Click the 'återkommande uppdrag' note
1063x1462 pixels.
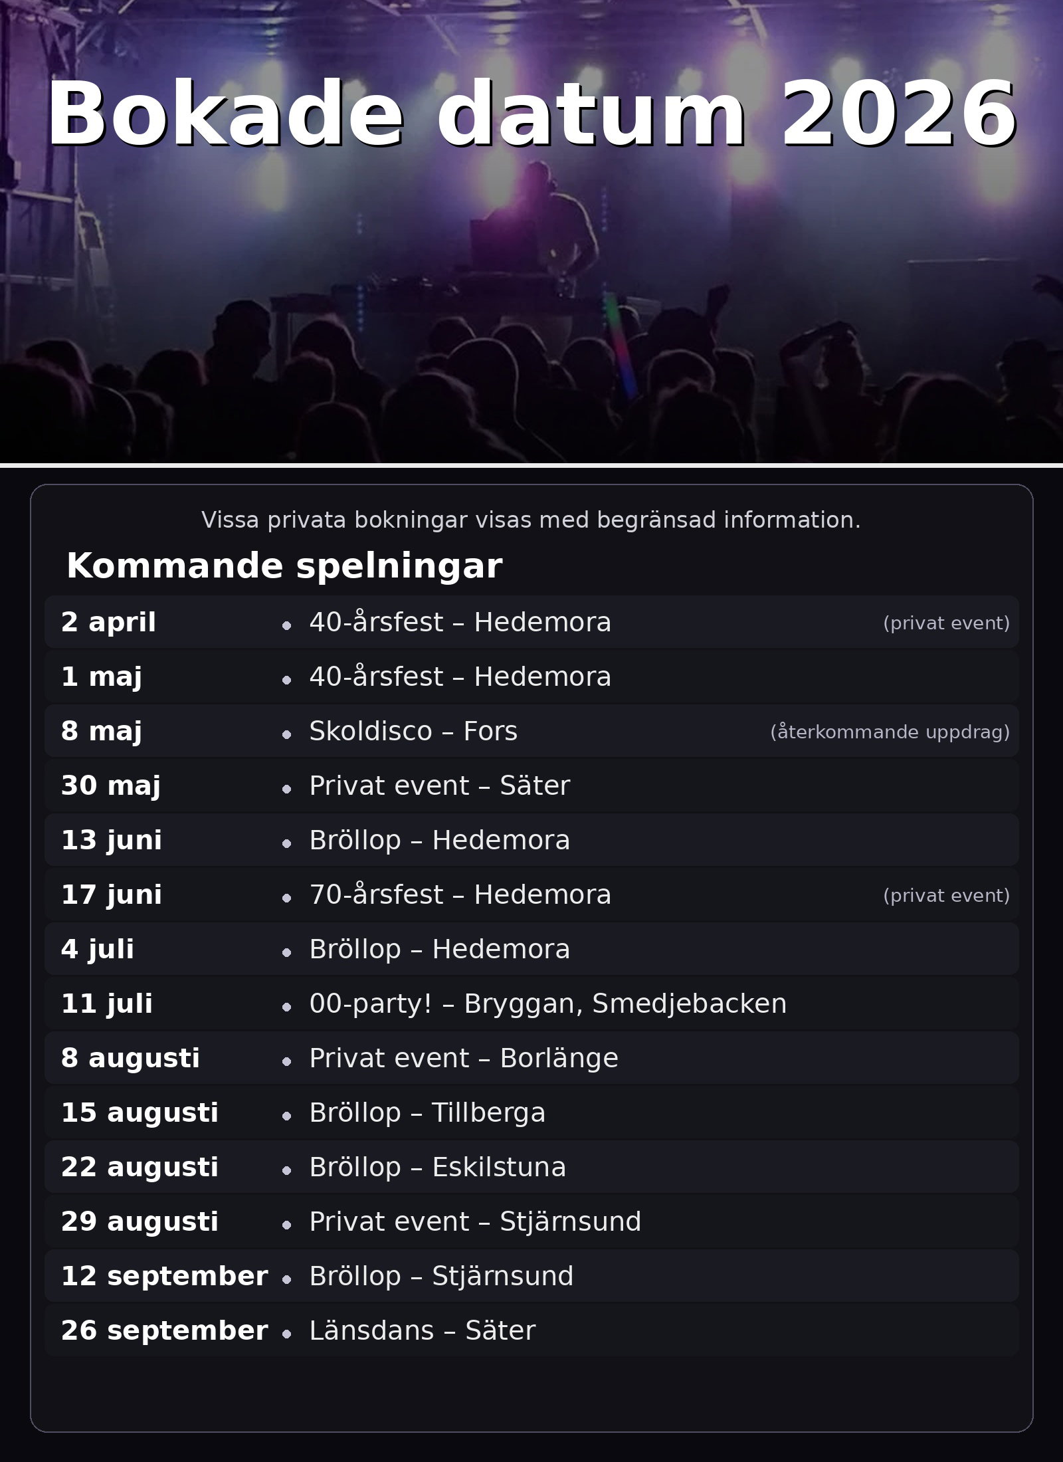890,732
